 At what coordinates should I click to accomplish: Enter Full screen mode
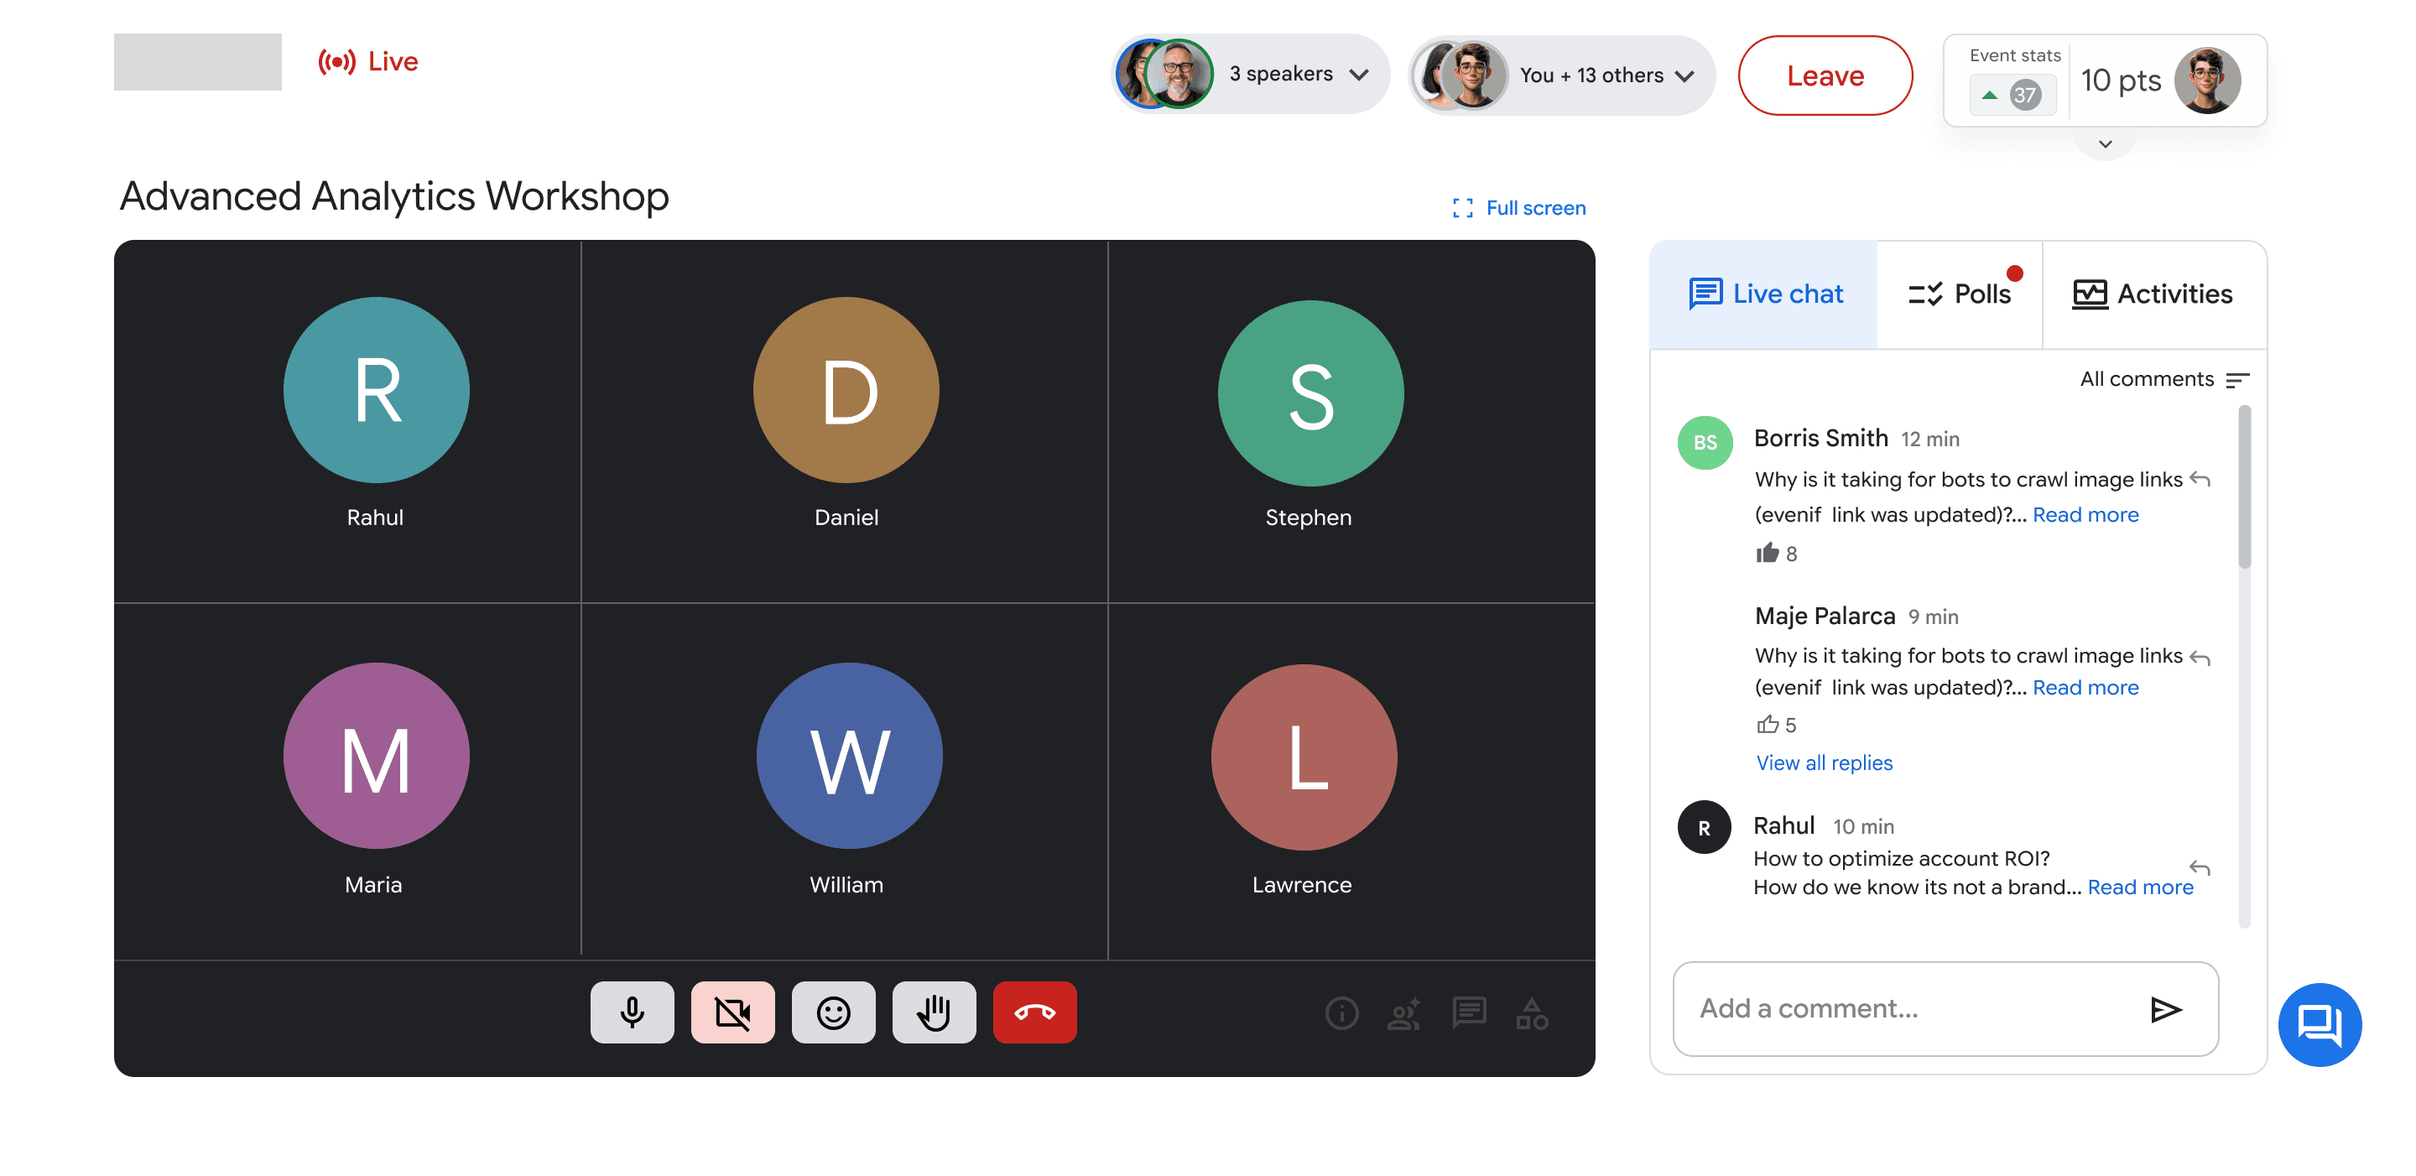(x=1518, y=207)
